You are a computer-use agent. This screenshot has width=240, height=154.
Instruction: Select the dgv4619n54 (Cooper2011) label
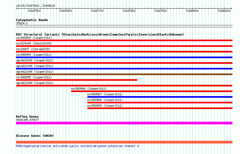35,60
